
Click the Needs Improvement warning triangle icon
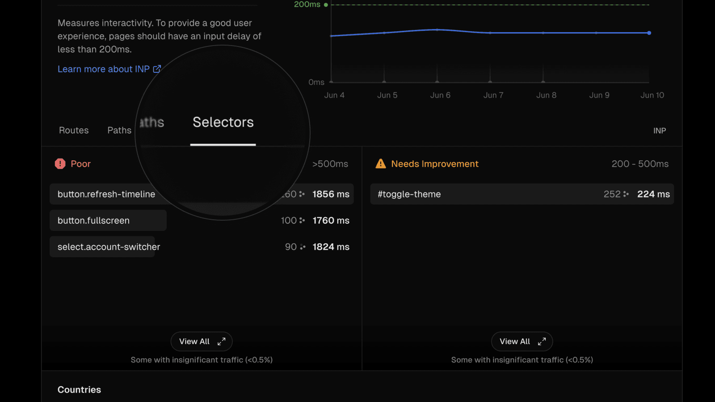point(381,164)
